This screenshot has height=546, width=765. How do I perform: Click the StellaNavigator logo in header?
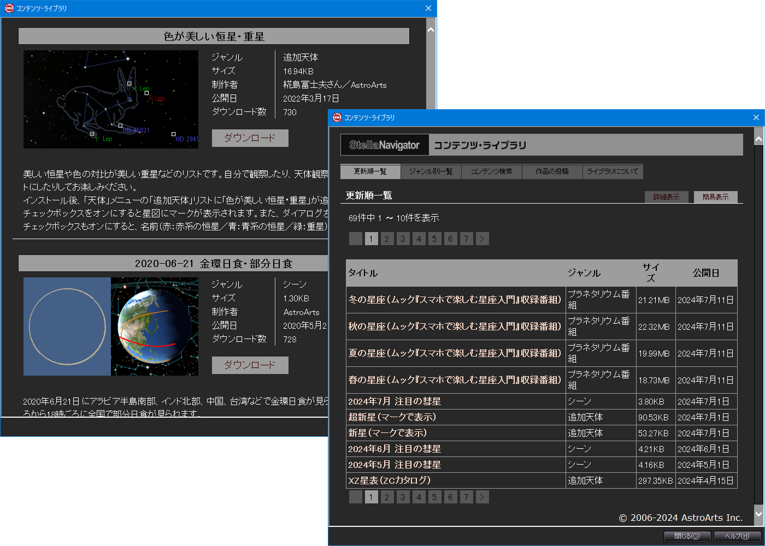click(x=385, y=145)
